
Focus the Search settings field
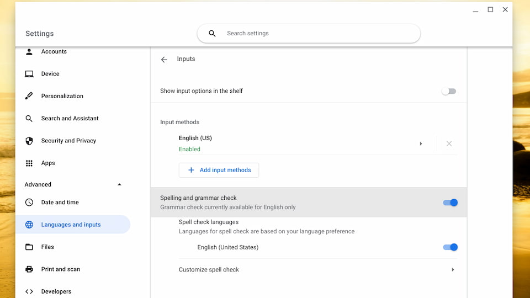coord(309,34)
